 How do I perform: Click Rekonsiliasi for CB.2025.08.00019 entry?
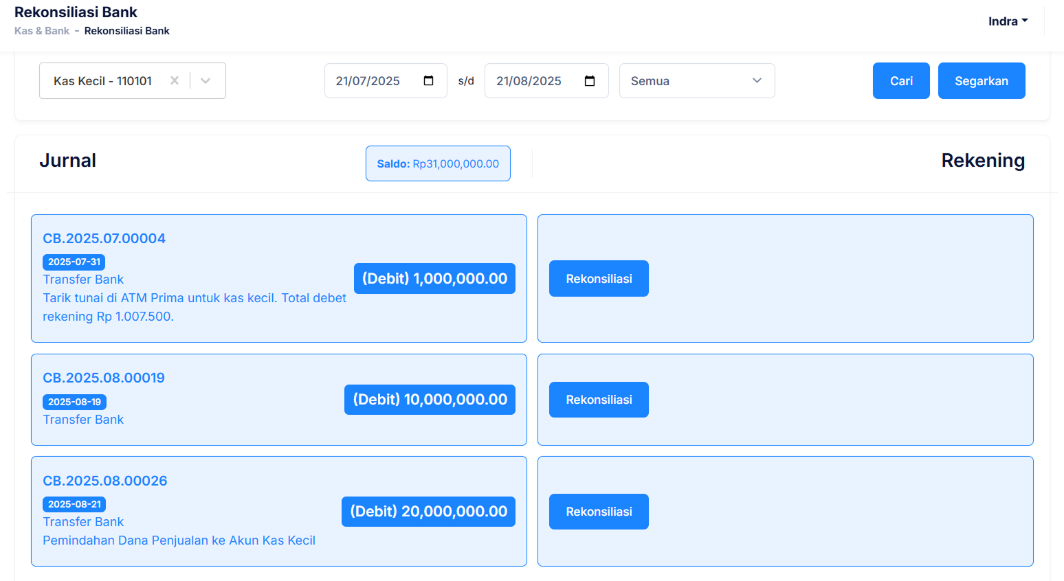click(599, 400)
